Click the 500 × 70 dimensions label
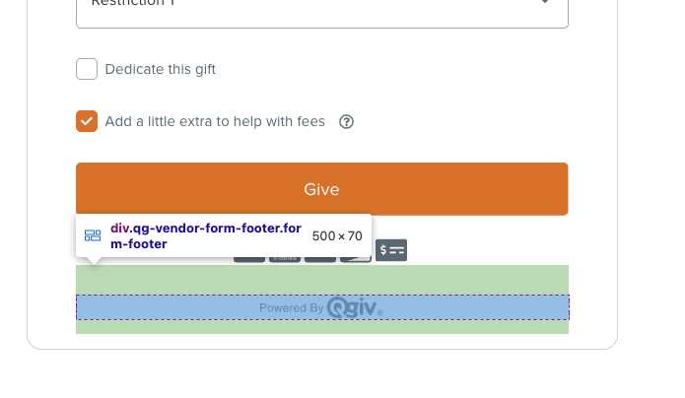Viewport: 685px width, 398px height. coord(337,235)
